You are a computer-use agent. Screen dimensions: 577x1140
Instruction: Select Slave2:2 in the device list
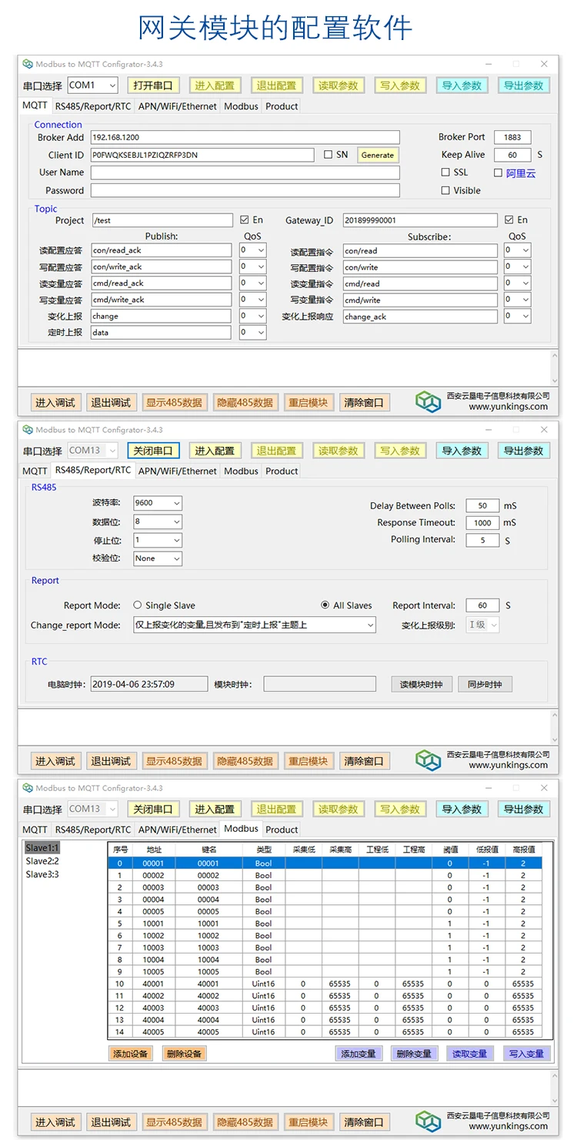(x=42, y=861)
